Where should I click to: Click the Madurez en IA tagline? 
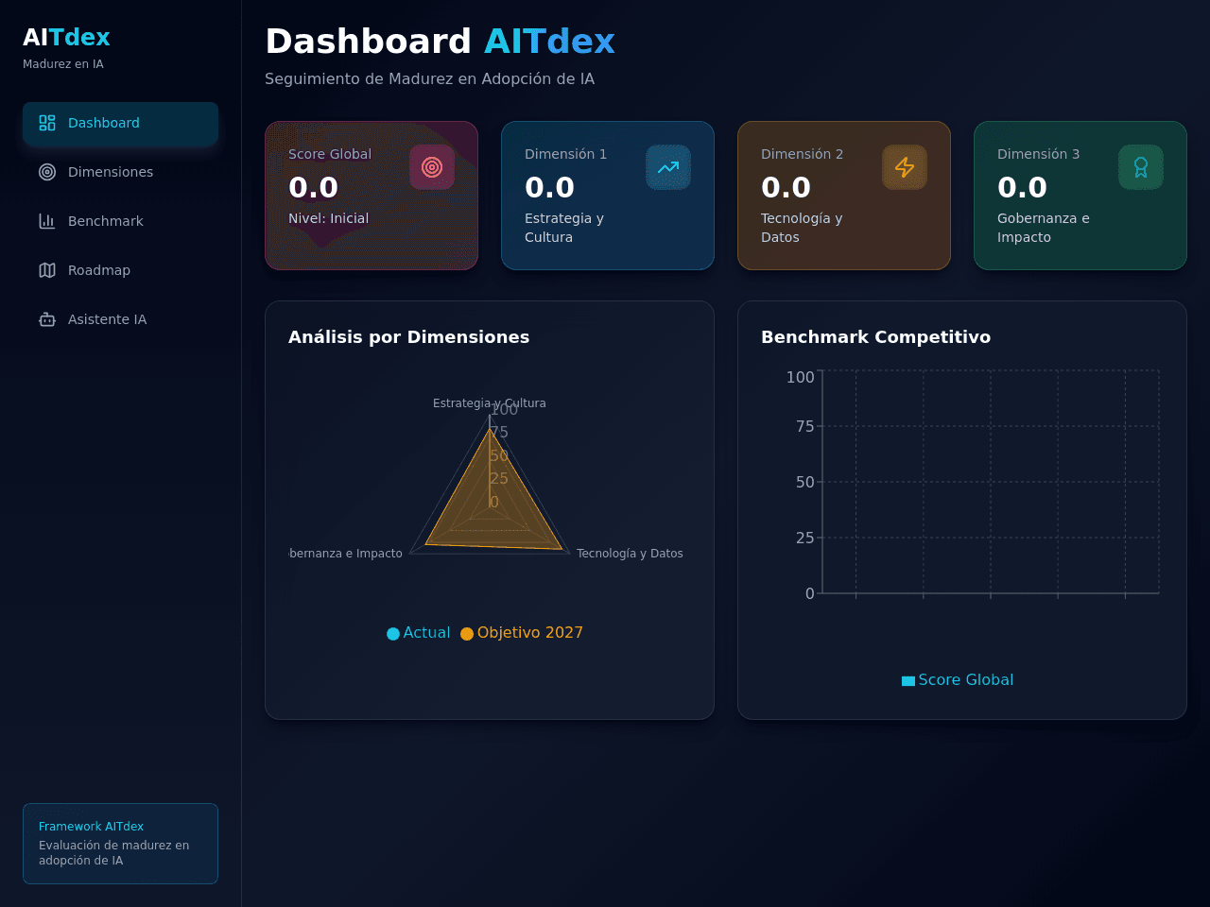[x=63, y=64]
